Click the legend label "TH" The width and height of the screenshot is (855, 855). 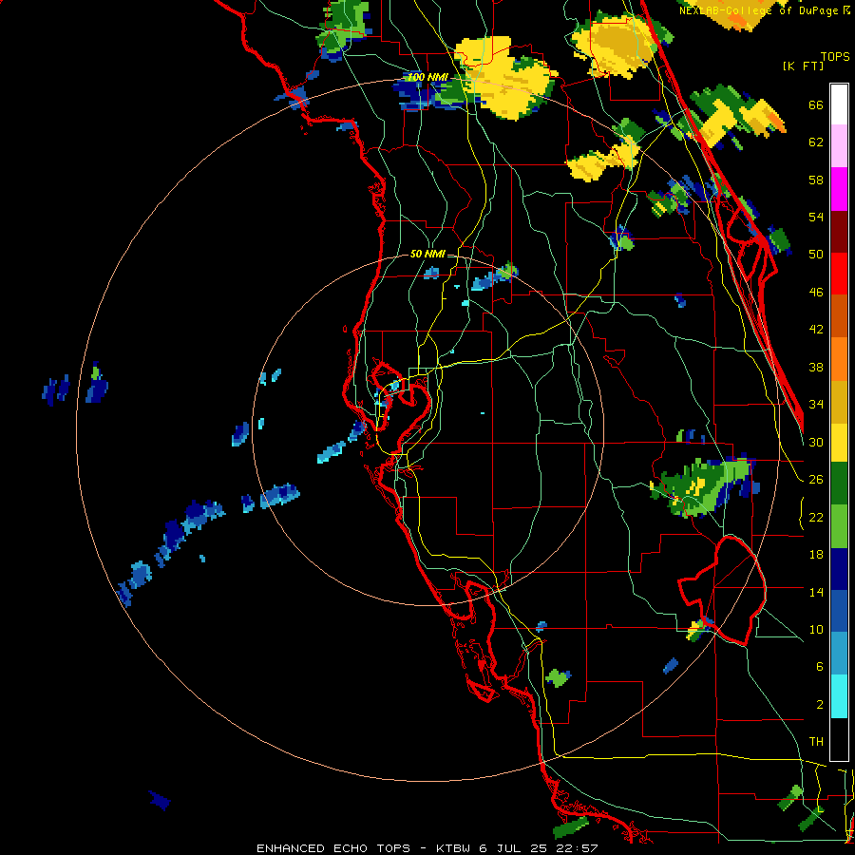coord(816,742)
